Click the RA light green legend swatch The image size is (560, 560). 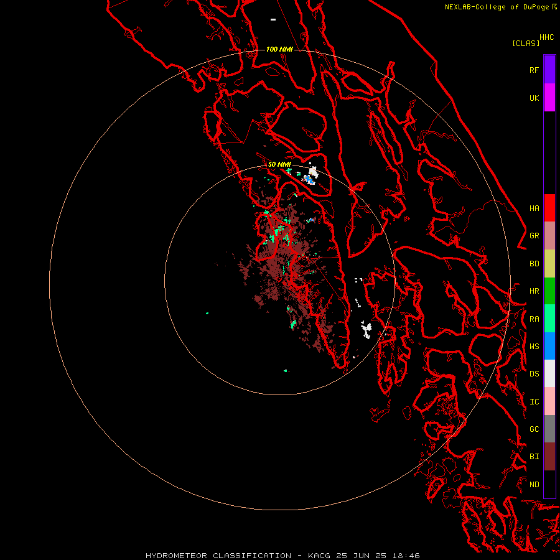coord(549,319)
